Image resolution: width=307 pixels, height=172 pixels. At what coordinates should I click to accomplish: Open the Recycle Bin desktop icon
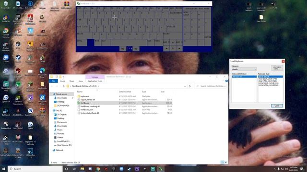6,5
